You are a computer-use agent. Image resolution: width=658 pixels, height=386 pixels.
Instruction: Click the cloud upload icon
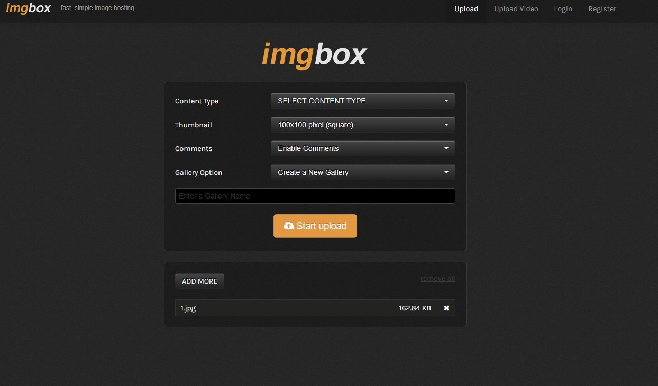[289, 226]
